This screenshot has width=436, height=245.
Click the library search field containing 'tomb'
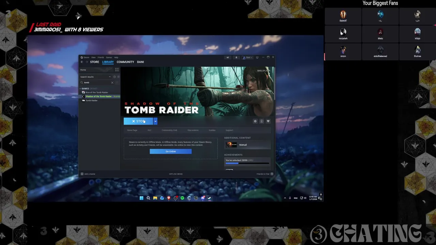pyautogui.click(x=97, y=82)
